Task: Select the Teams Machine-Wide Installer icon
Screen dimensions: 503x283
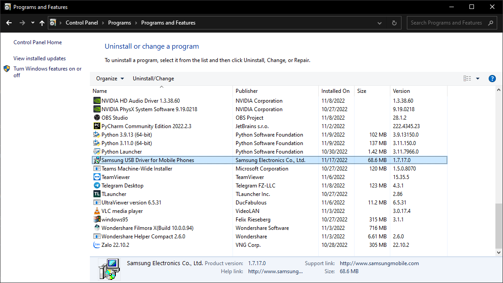Action: tap(97, 168)
